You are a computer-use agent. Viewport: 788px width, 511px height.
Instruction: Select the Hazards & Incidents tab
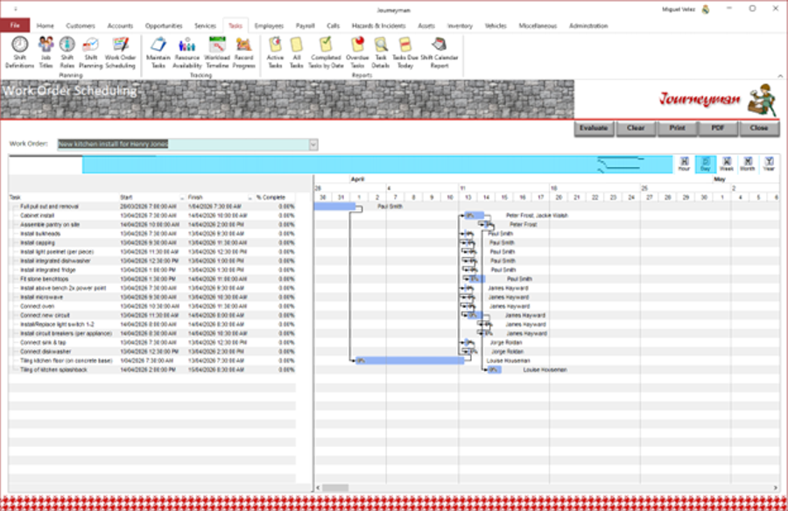tap(378, 25)
